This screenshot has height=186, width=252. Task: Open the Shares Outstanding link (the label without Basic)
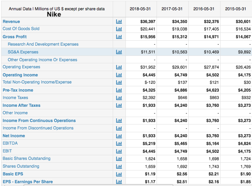(21, 166)
